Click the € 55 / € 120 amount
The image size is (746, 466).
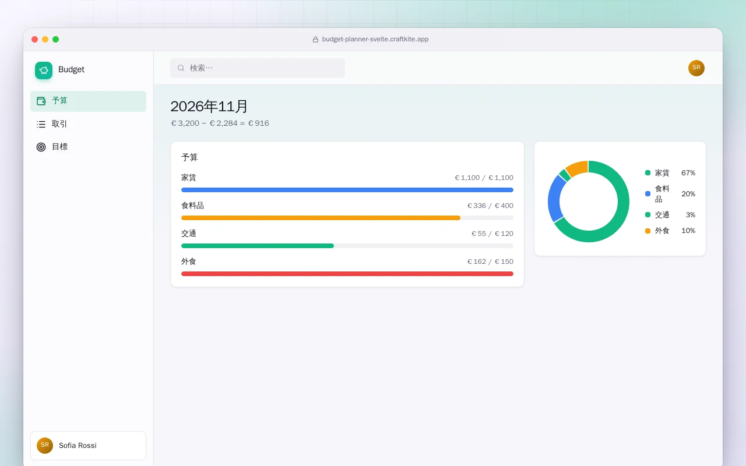[x=492, y=234]
